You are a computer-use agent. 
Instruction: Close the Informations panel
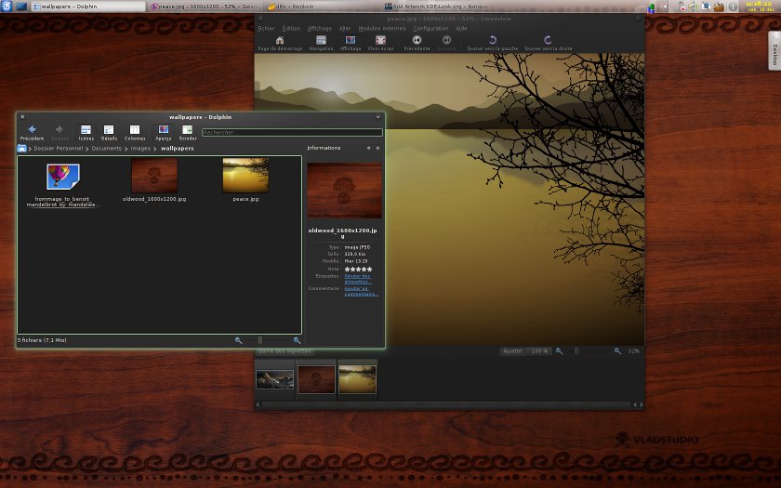(377, 148)
